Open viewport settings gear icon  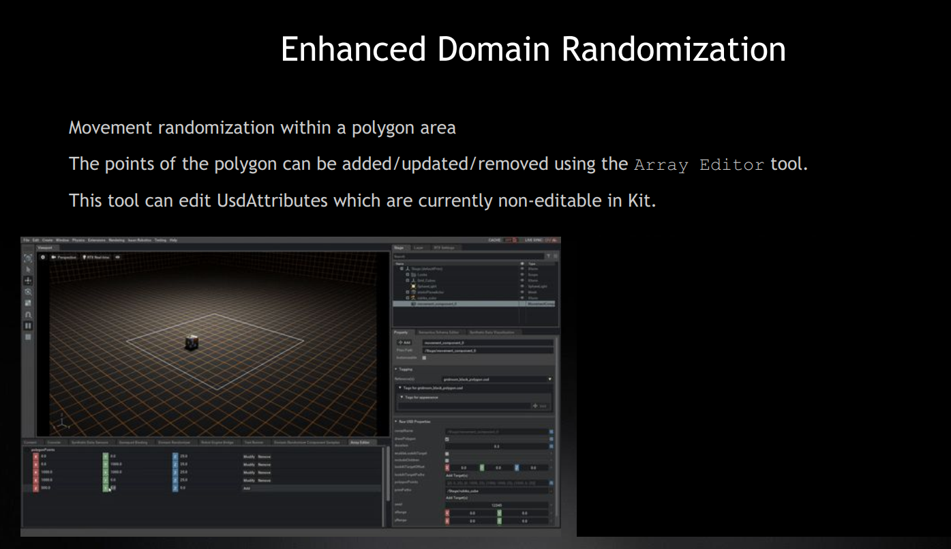tap(43, 257)
